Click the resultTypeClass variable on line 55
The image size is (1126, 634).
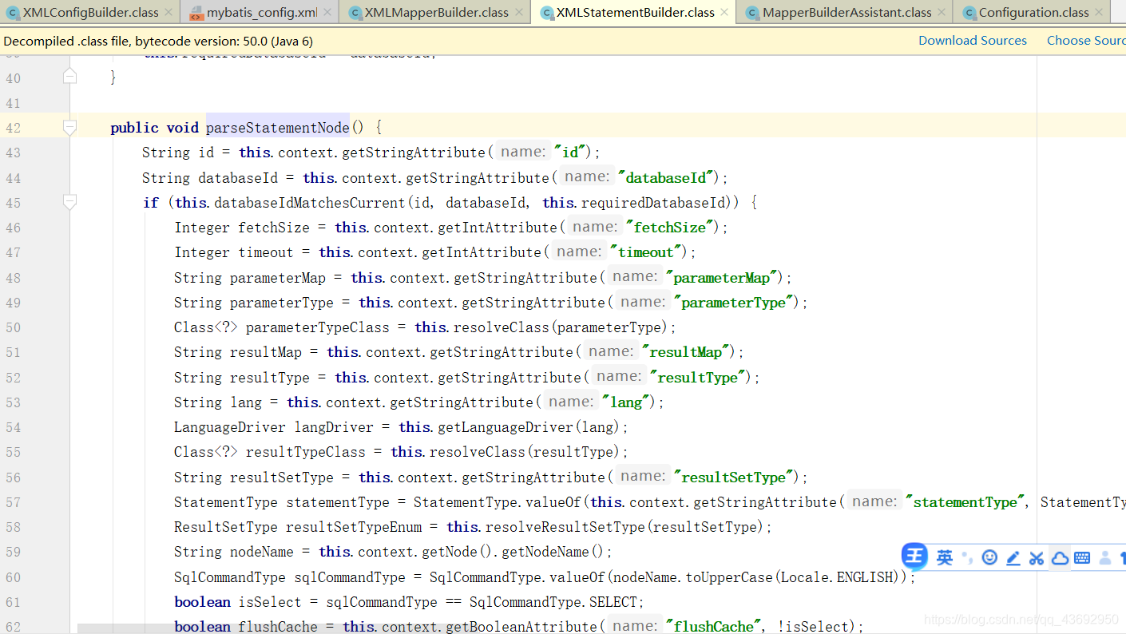[x=306, y=451]
